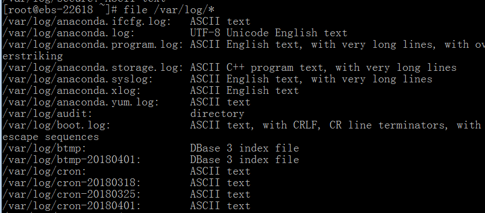Click /var/log/anaconda.program.log entry
Screen dimensions: 485x213
point(93,44)
